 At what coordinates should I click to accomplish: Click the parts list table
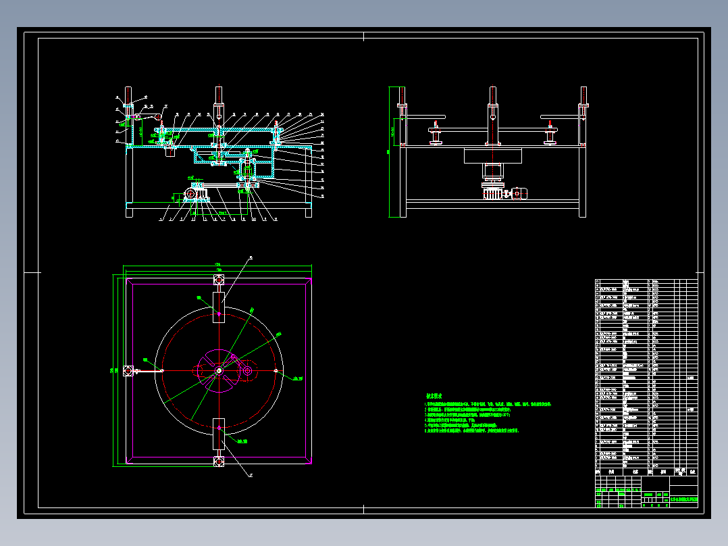point(646,377)
